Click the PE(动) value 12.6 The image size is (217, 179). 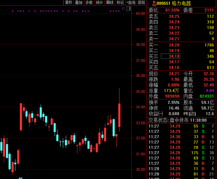click(210, 114)
